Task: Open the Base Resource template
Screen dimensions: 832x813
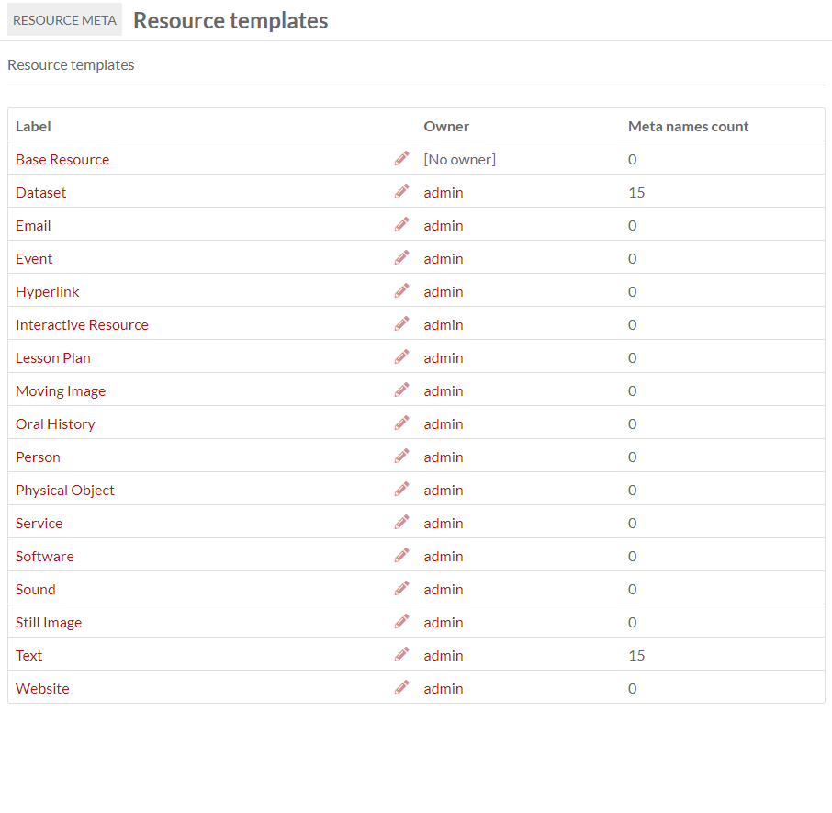Action: [62, 159]
